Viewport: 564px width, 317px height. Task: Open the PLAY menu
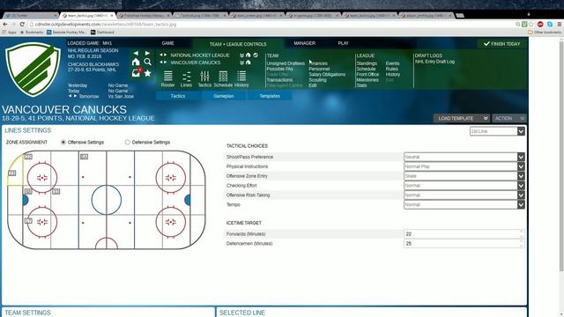pos(343,43)
